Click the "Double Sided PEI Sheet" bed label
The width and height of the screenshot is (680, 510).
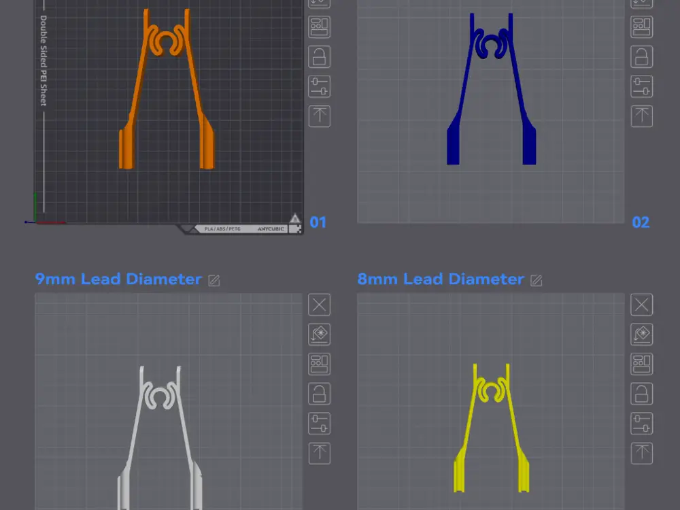[44, 61]
